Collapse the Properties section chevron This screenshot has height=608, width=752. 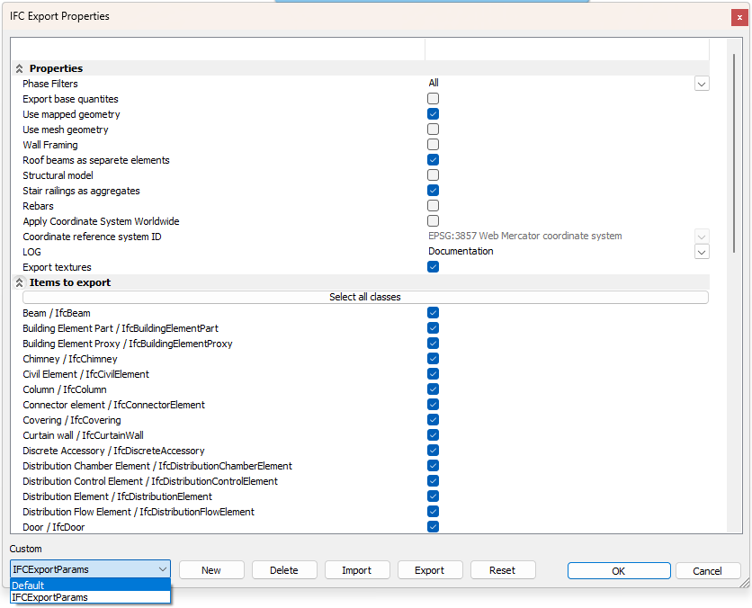click(x=19, y=68)
